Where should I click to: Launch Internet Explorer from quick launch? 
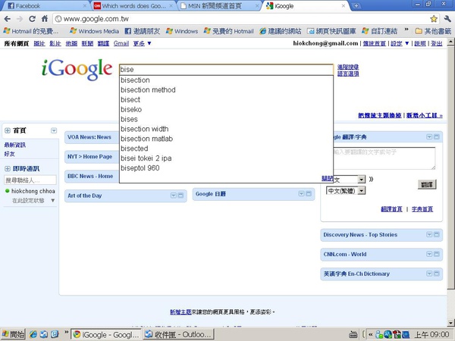pyautogui.click(x=33, y=334)
